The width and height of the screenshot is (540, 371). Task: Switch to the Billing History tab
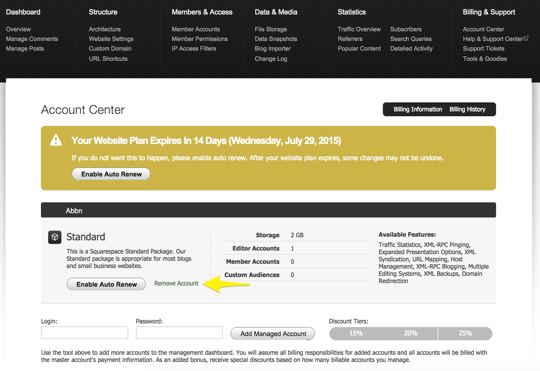coord(467,109)
